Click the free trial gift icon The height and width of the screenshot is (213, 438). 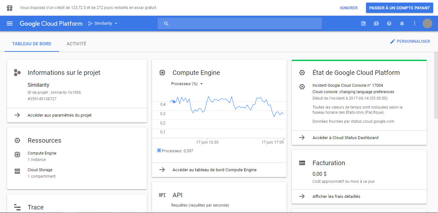pyautogui.click(x=9, y=7)
